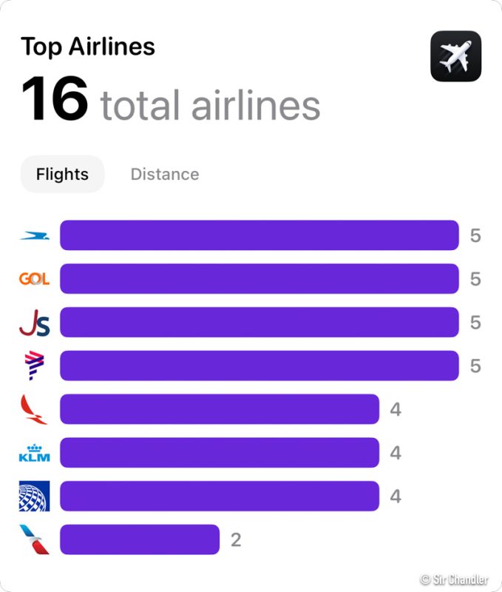Click the JetSmart JS logo
The width and height of the screenshot is (502, 592).
click(x=34, y=323)
